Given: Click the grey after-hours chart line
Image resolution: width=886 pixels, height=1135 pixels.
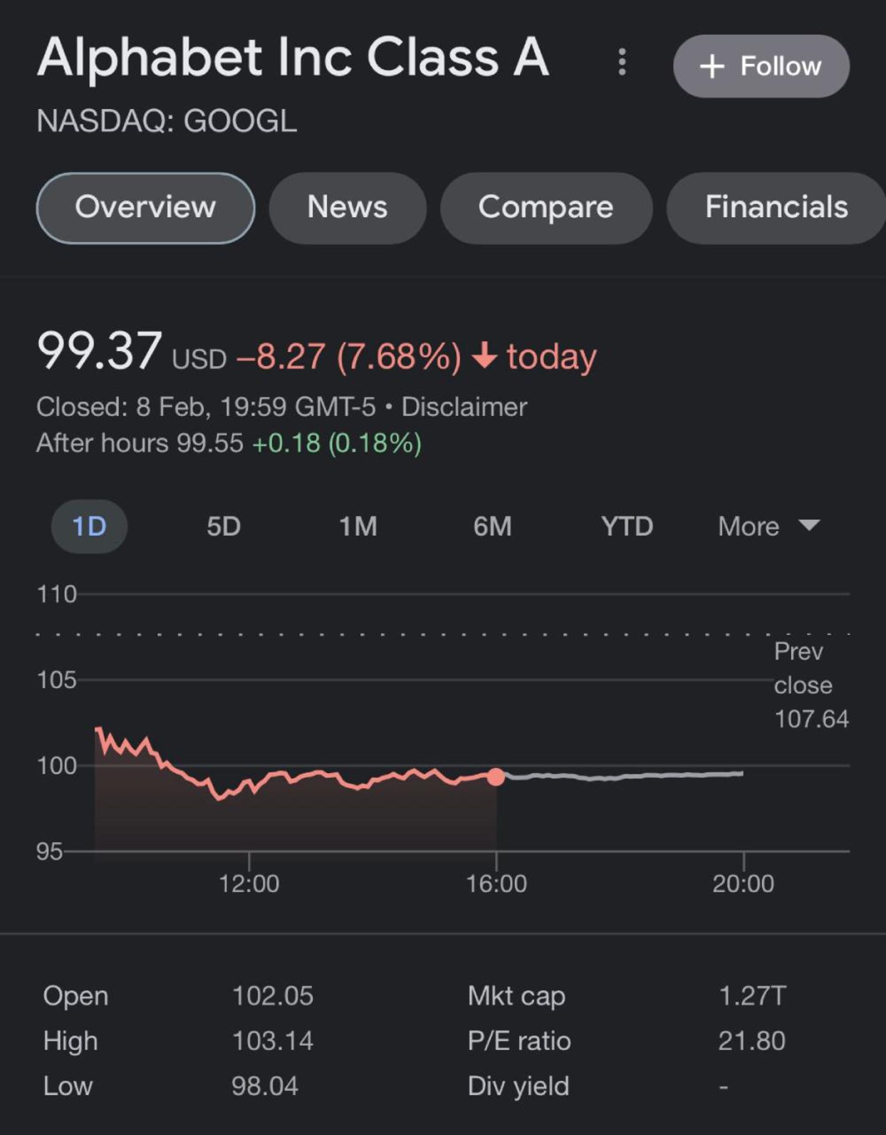Looking at the screenshot, I should pyautogui.click(x=623, y=776).
